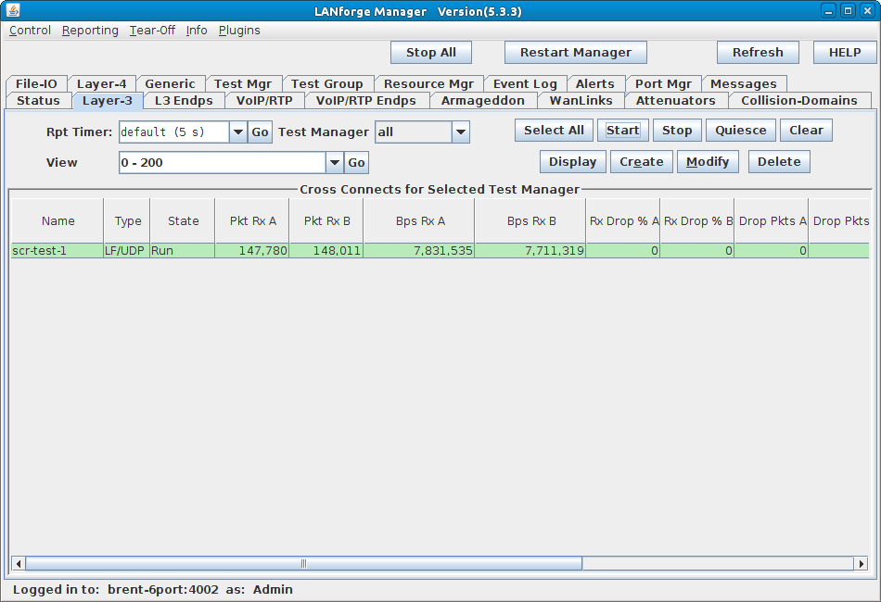The width and height of the screenshot is (881, 602).
Task: Open the Tear-Off menu
Action: pos(152,31)
